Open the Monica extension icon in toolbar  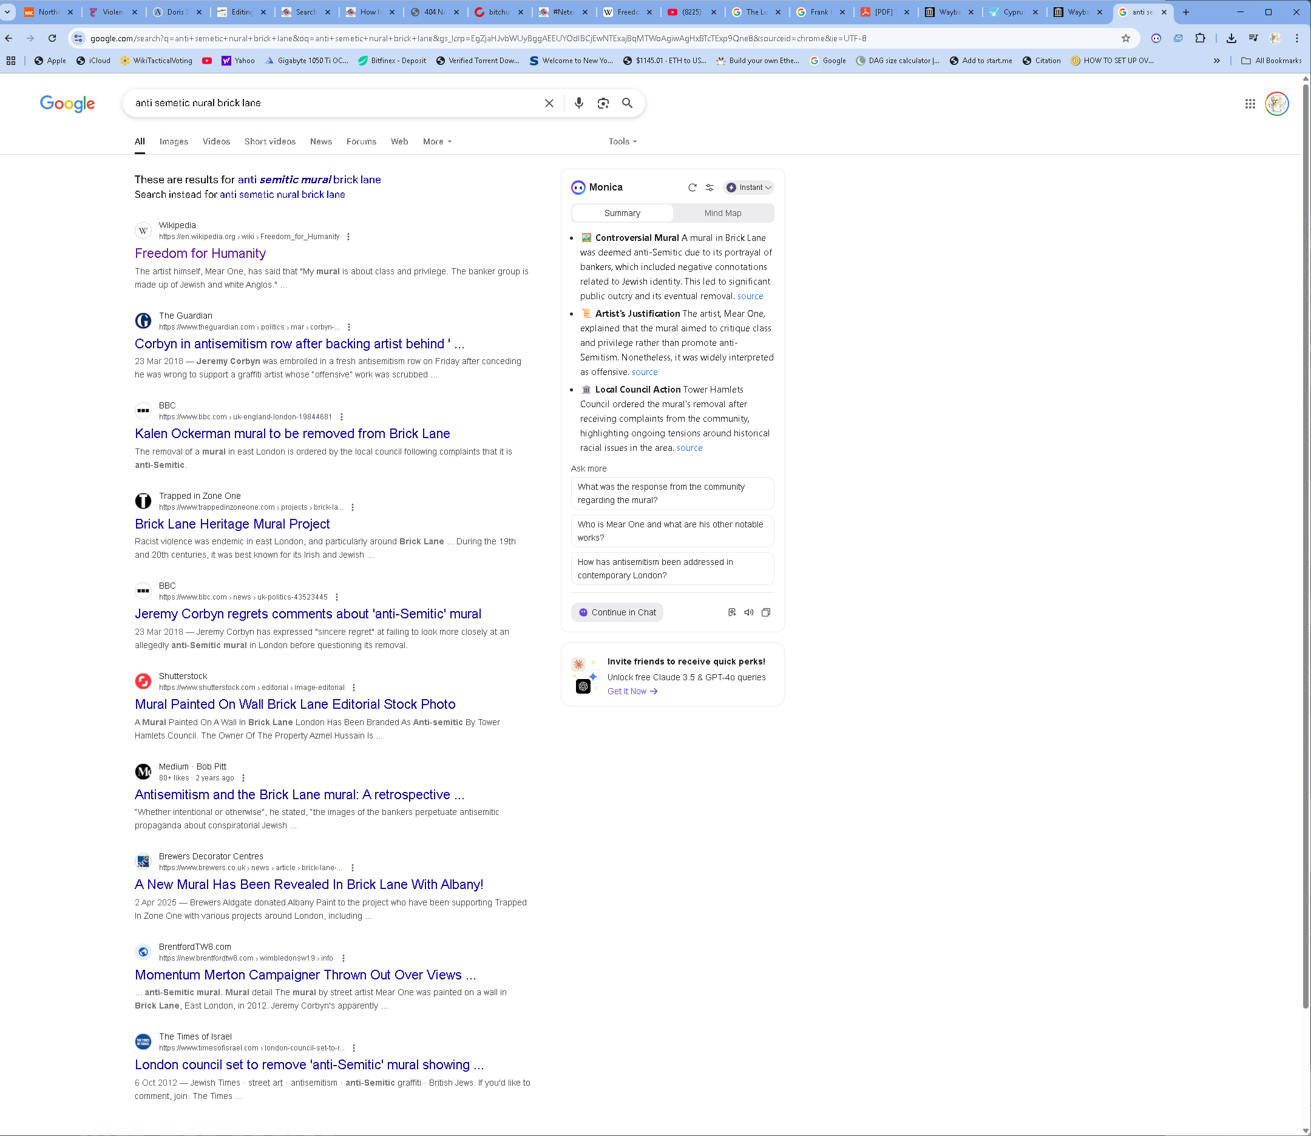(x=1156, y=39)
